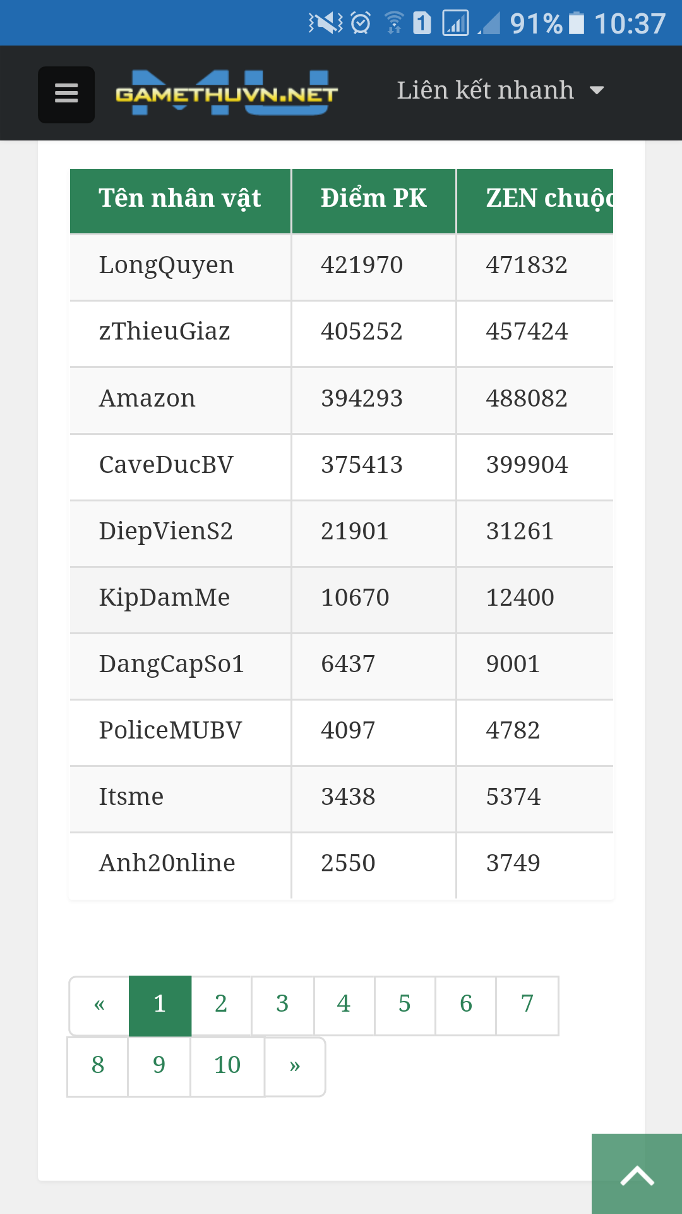Tap the scroll-to-top arrow button
This screenshot has width=682, height=1214.
637,1174
